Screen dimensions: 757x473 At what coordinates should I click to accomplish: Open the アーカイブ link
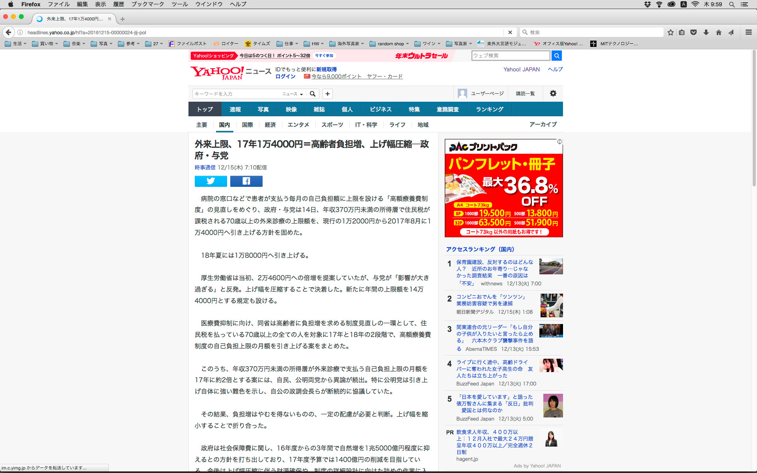[x=543, y=124]
